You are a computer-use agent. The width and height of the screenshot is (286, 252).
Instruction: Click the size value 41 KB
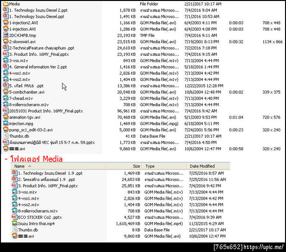point(131,136)
